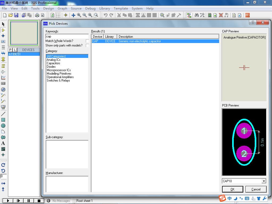Screen dimensions: 272x204
Task: Mirror horizontally with the X-mirror icon
Action: (3, 183)
